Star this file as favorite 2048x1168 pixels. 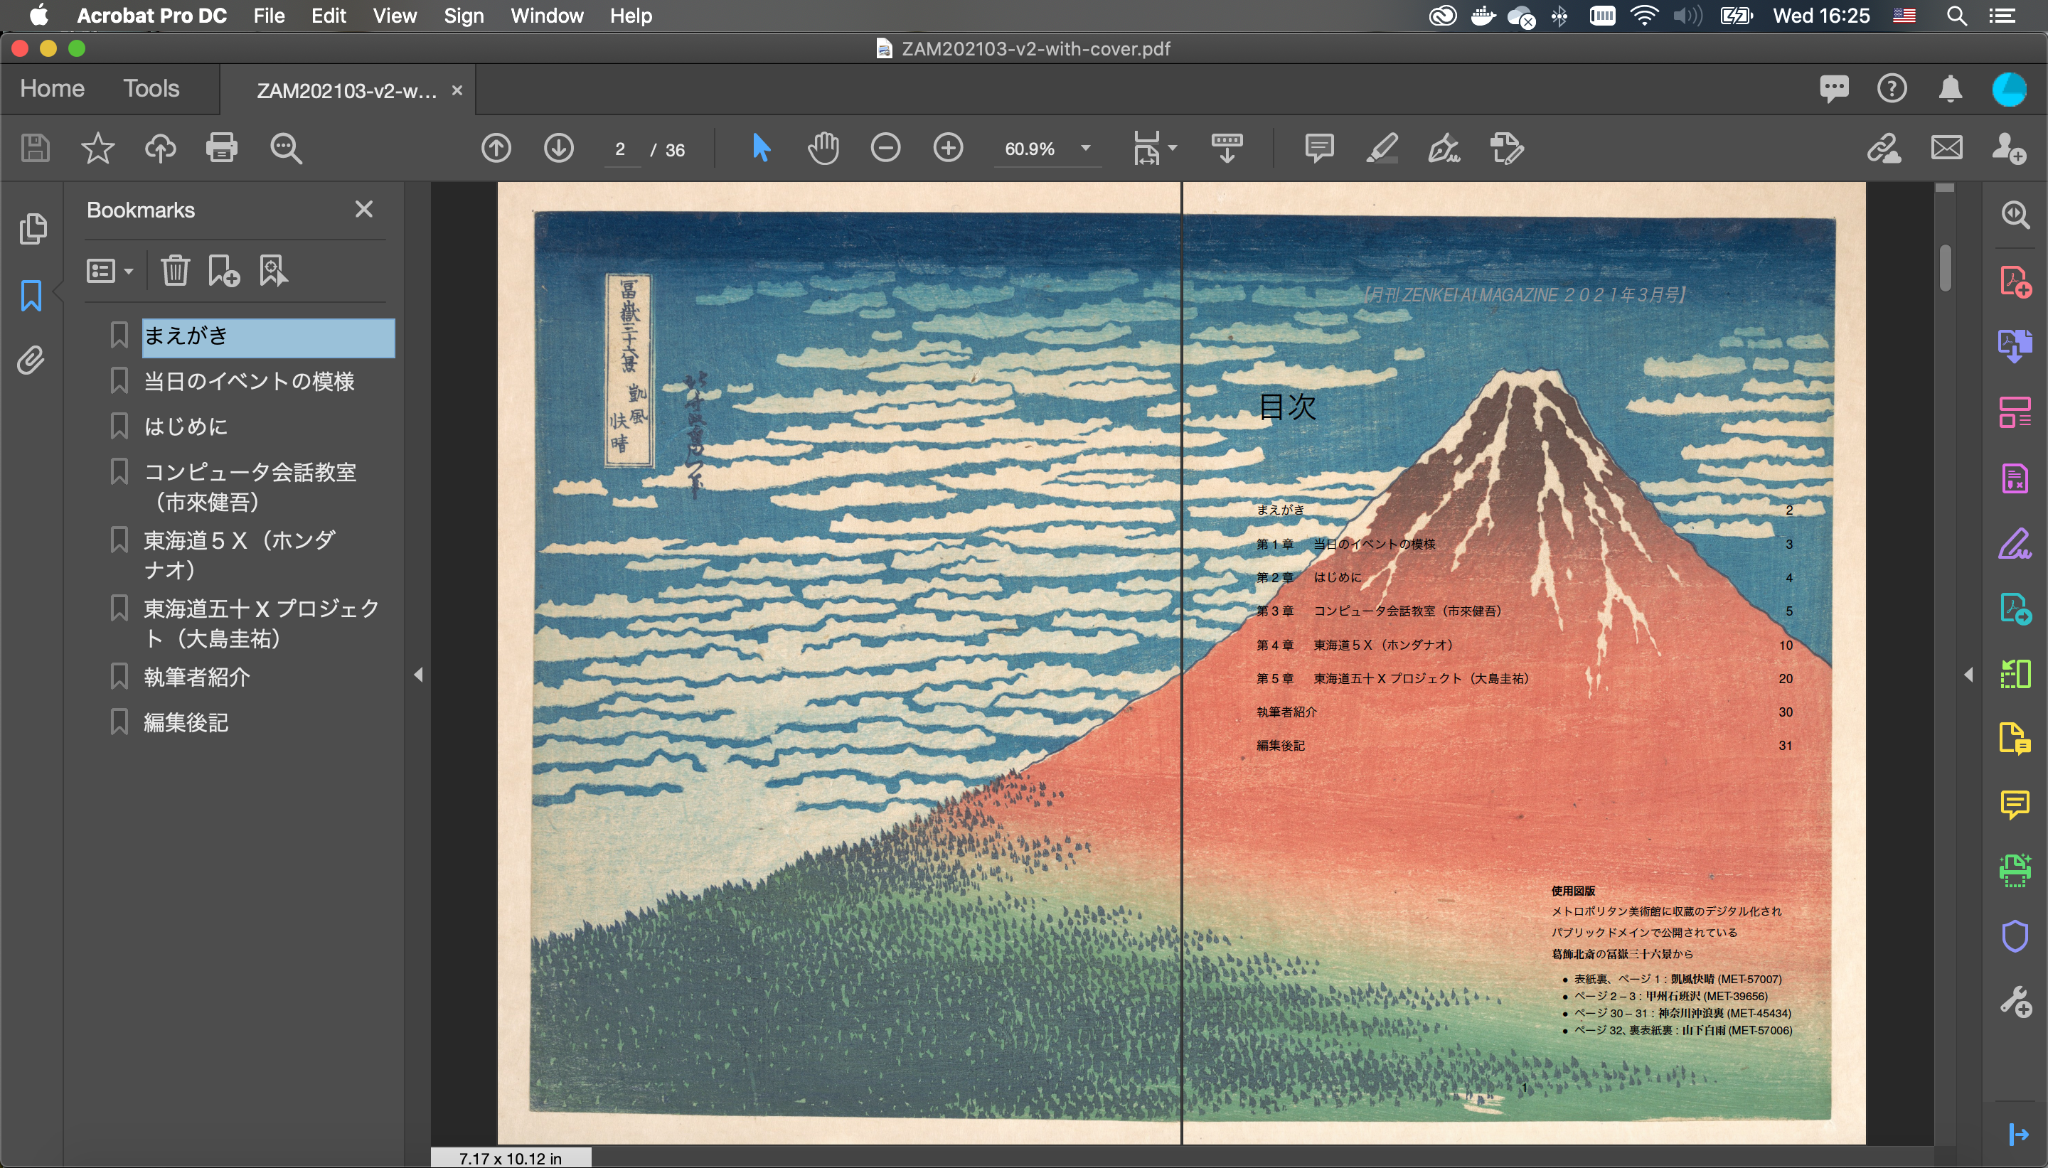tap(98, 149)
